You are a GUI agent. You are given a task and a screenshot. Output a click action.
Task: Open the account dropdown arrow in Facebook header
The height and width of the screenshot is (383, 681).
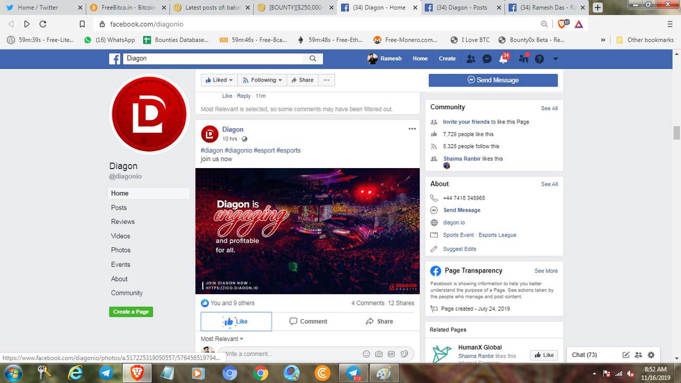(x=555, y=59)
